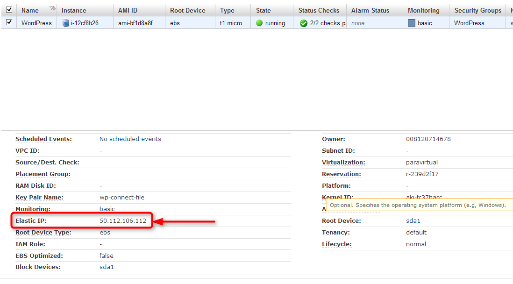Uncheck the WordPress instance row checkbox
513x284 pixels.
tap(9, 22)
